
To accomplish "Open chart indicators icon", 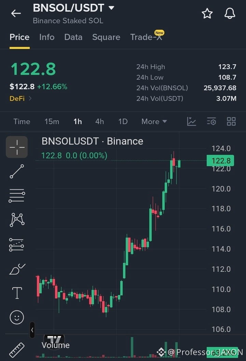I will [191, 121].
